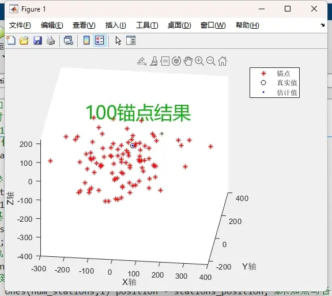Print the figure using printer icon
The width and height of the screenshot is (332, 296).
coord(51,40)
